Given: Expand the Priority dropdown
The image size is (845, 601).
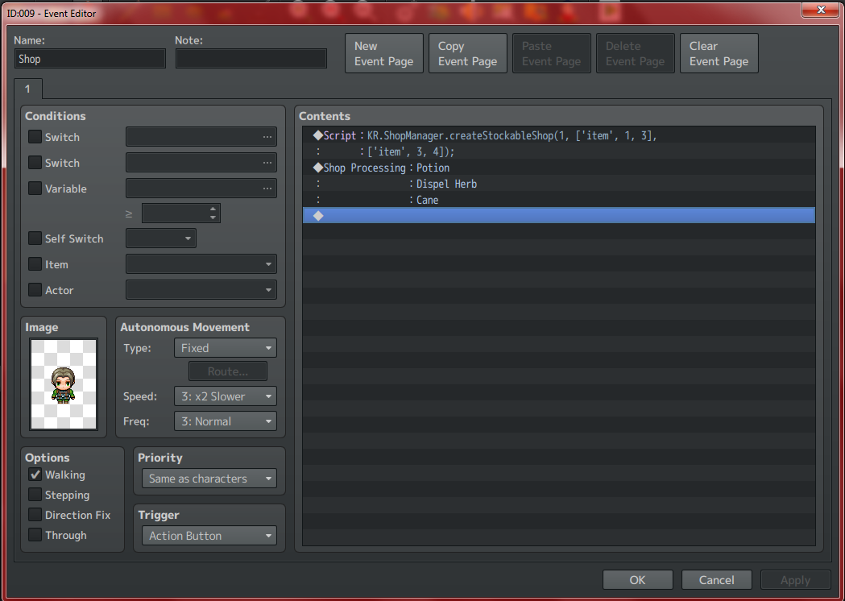Looking at the screenshot, I should pos(209,479).
